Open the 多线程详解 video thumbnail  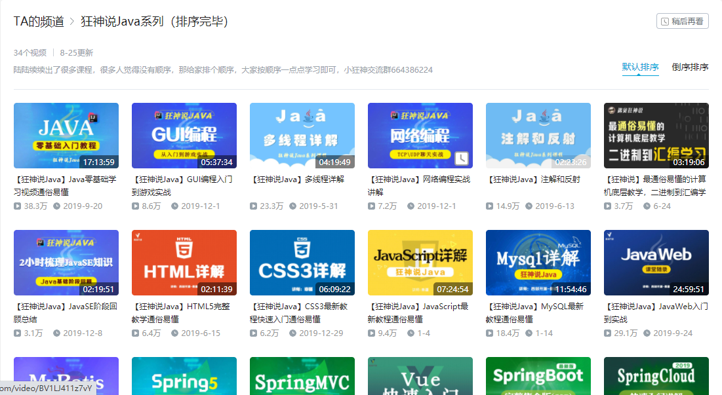(302, 136)
